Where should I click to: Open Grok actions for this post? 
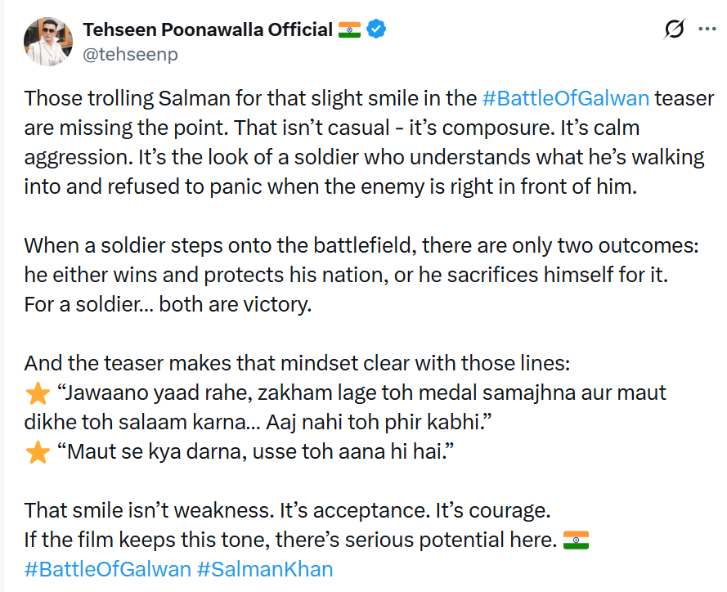tap(675, 30)
